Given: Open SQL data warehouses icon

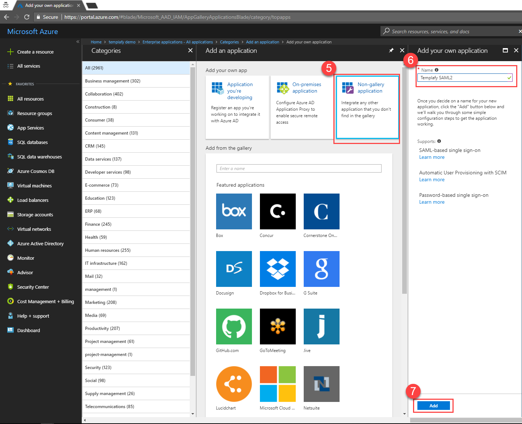Looking at the screenshot, I should [10, 157].
